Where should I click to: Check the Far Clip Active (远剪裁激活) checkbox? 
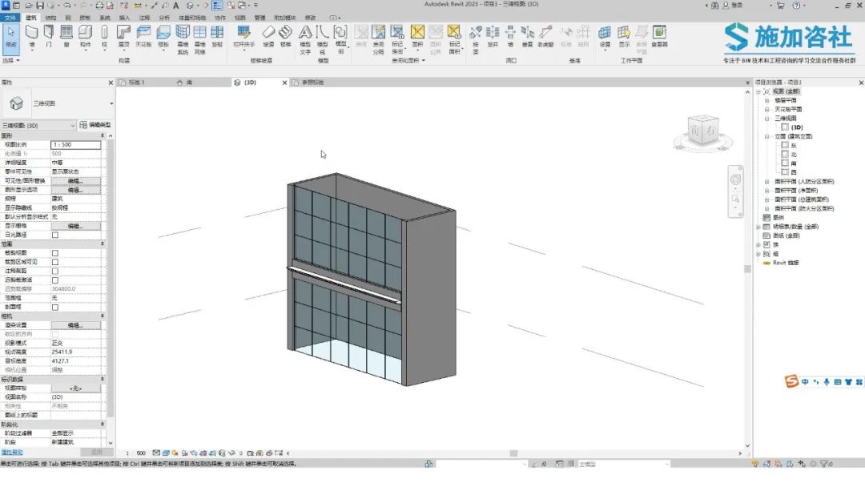(x=55, y=280)
